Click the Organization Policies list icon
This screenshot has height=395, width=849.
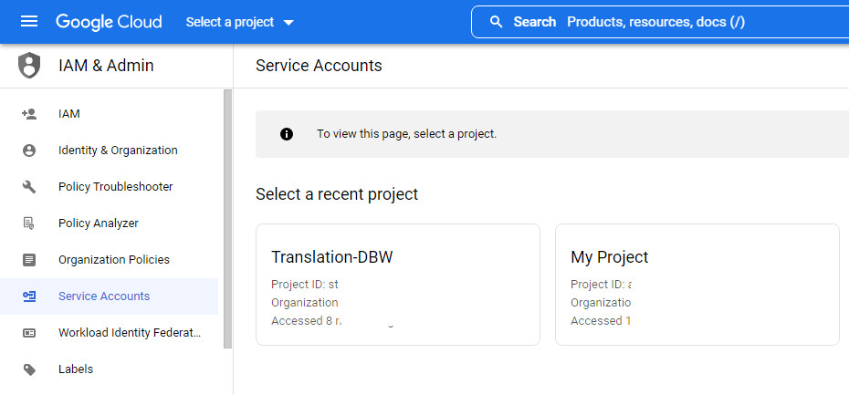point(28,260)
